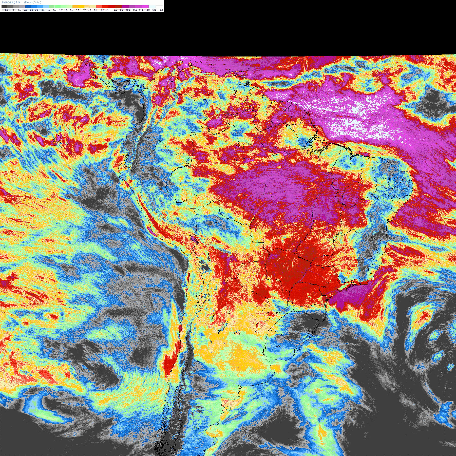Click the '(Horas / dia)' unit label
456x456 pixels.
coord(33,3)
